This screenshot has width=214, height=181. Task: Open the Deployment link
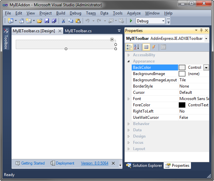[65, 163]
